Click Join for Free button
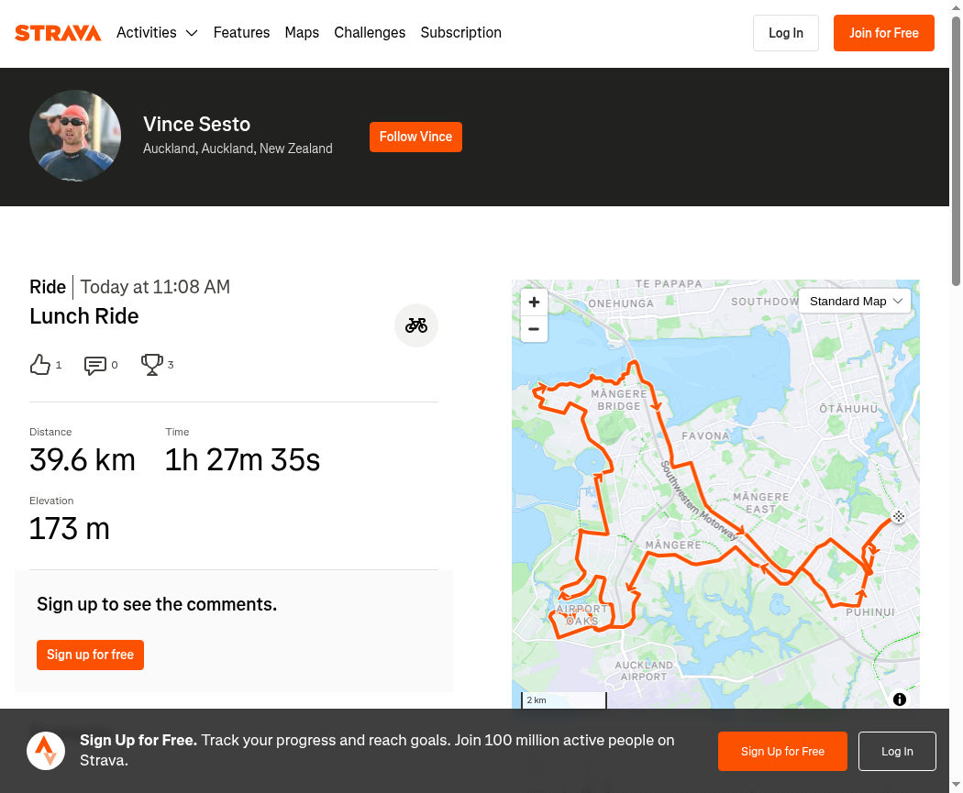The width and height of the screenshot is (963, 793). pyautogui.click(x=884, y=33)
